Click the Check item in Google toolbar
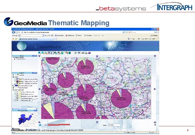This screenshot has height=135, width=195. click(78, 35)
